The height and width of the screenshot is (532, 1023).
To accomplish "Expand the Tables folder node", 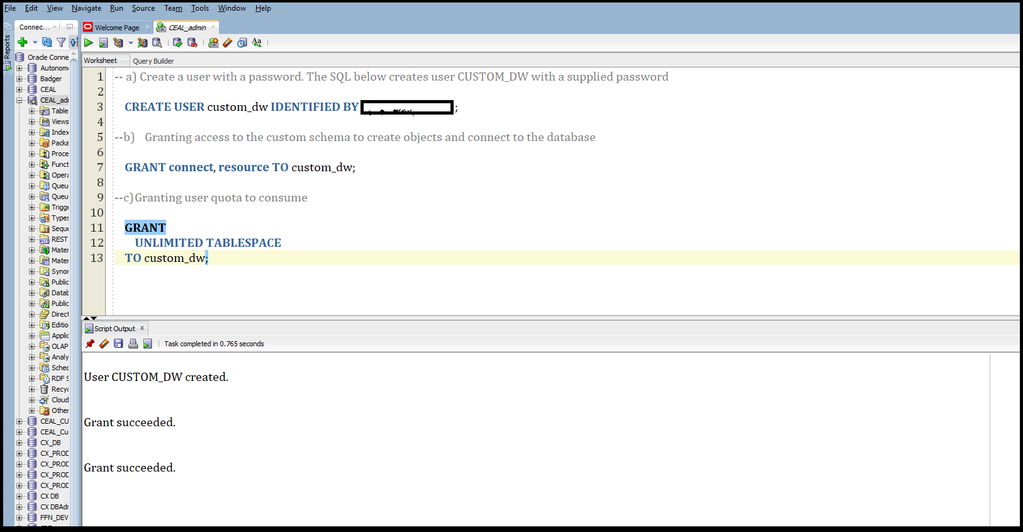I will click(32, 111).
